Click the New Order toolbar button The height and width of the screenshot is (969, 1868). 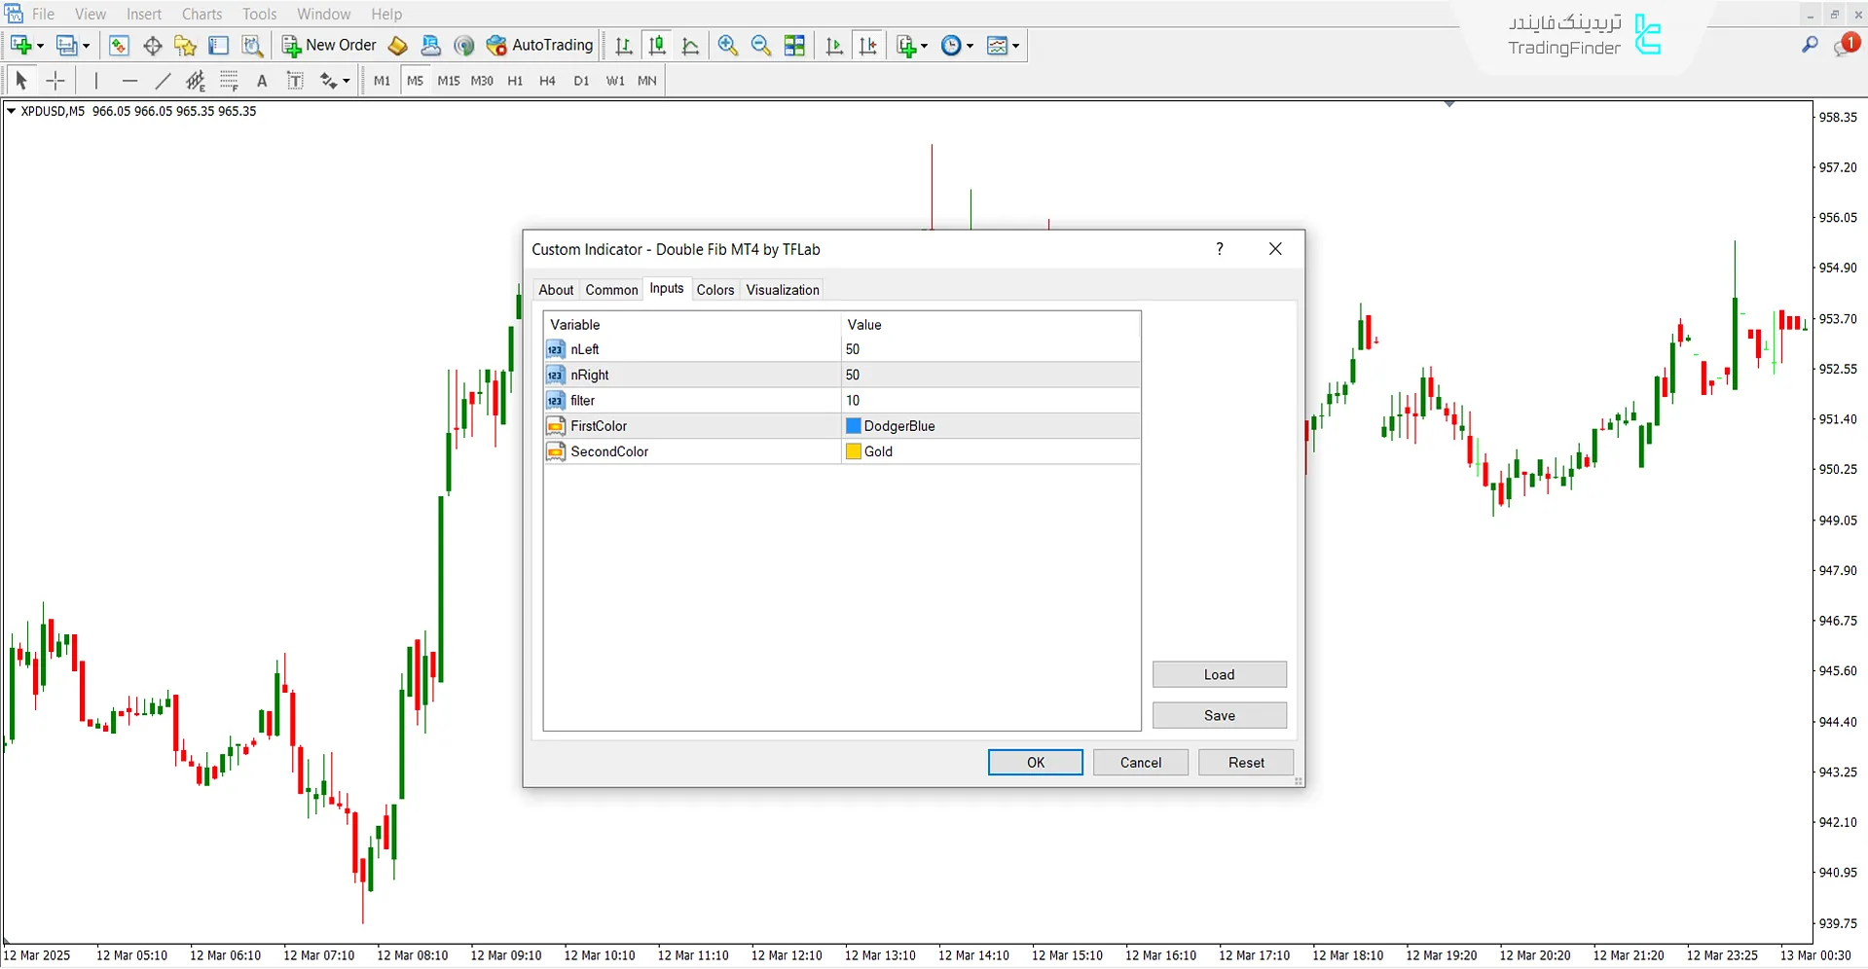coord(329,46)
